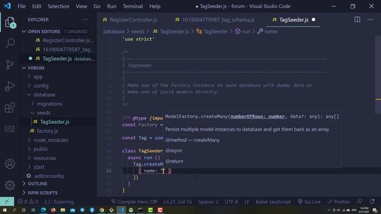Open Windows Start menu
Image resolution: width=381 pixels, height=214 pixels.
(4, 210)
